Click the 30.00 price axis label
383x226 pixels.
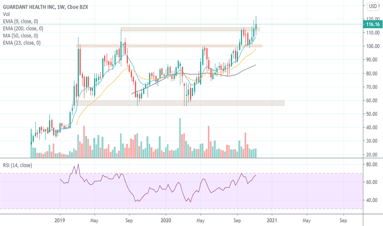[373, 141]
